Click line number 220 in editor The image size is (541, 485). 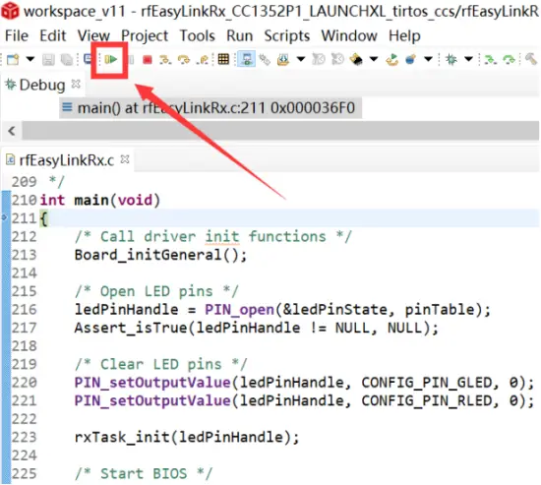(24, 383)
